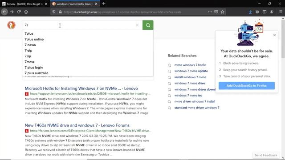This screenshot has height=160, width=285.
Task: Search related 'nvme windows 7 hotfix'
Action: pyautogui.click(x=190, y=65)
